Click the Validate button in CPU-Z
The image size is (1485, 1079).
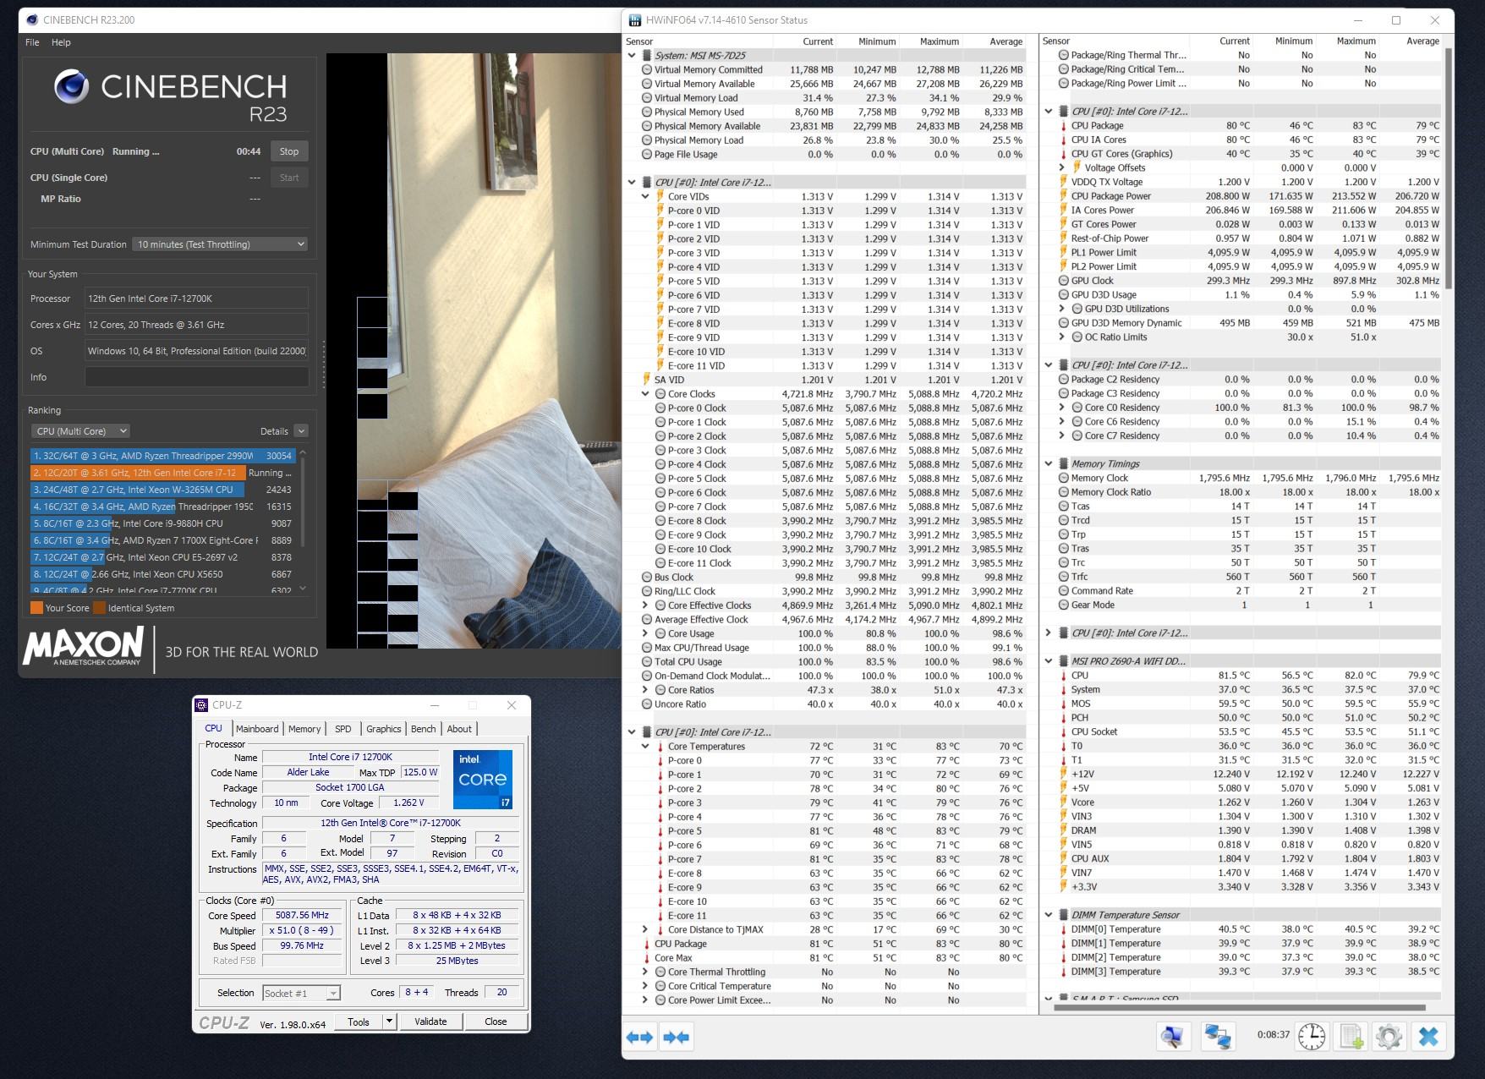(x=430, y=1021)
